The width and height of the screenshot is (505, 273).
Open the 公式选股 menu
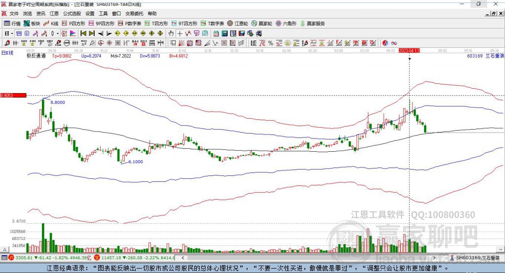coord(72,14)
